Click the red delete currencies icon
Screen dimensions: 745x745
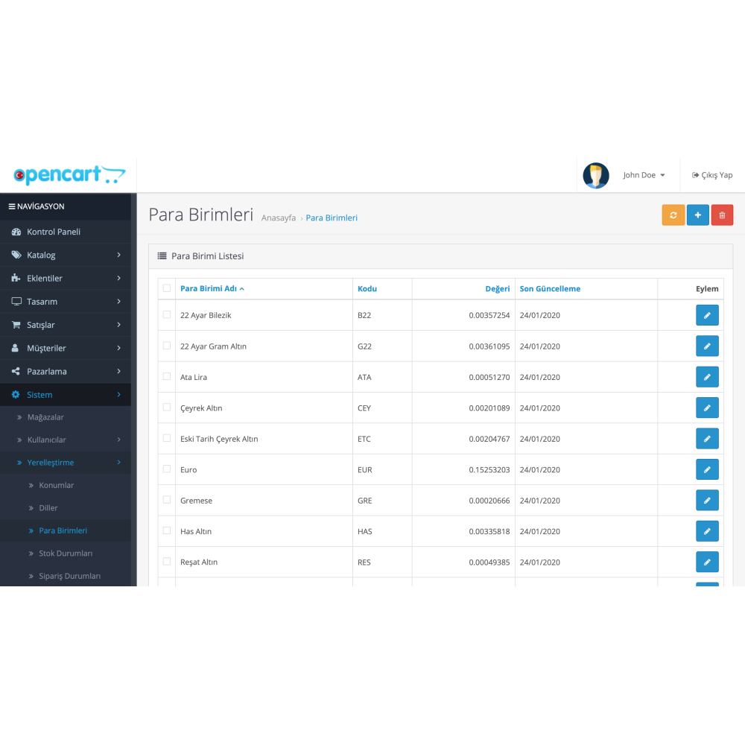click(722, 215)
